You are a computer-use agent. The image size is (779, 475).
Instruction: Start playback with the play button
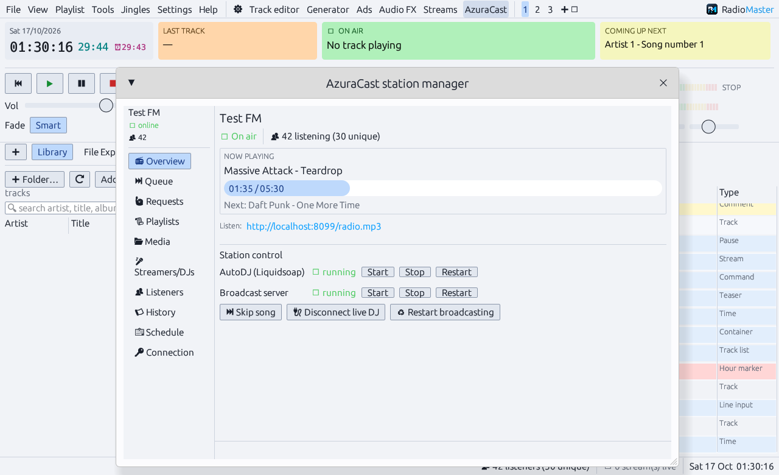(x=50, y=83)
